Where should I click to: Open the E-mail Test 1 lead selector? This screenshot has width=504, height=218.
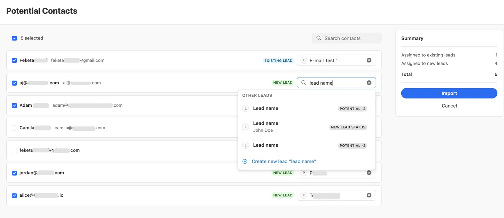tap(336, 60)
